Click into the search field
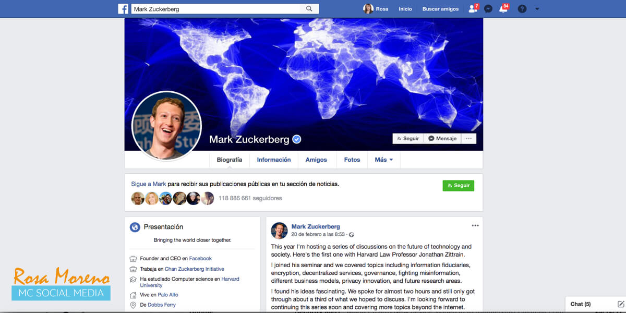The width and height of the screenshot is (626, 313). 218,9
